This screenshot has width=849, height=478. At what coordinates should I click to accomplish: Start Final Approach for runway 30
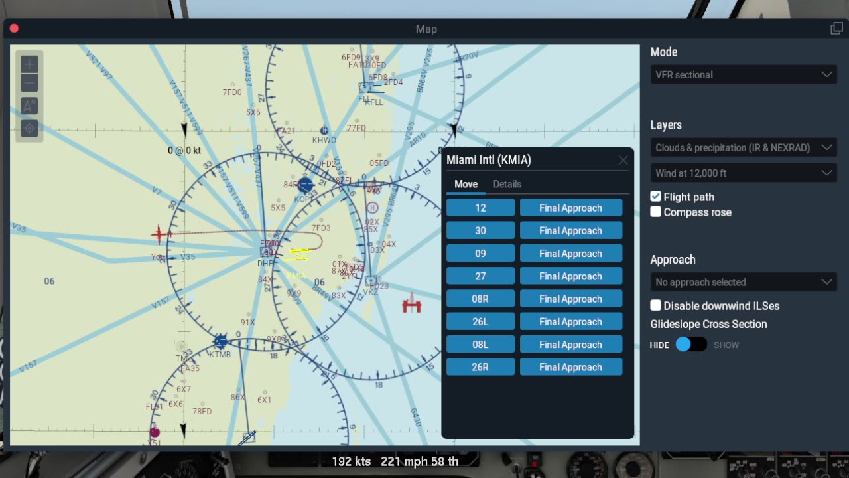pos(571,230)
